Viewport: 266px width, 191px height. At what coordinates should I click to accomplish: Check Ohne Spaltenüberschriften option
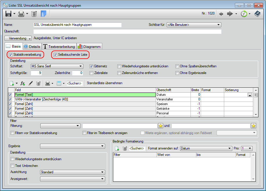(177, 66)
